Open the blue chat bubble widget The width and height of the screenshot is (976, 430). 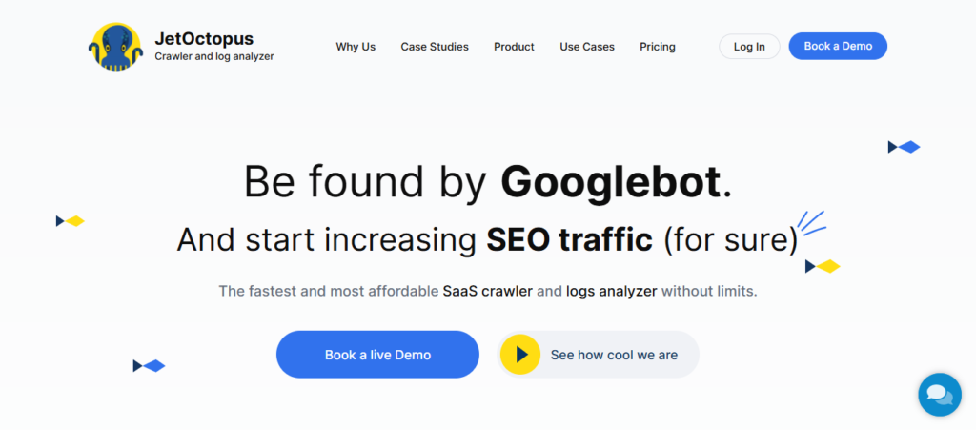[x=939, y=394]
